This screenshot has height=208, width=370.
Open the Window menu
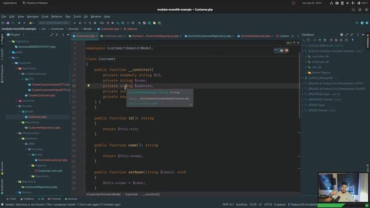(x=95, y=17)
